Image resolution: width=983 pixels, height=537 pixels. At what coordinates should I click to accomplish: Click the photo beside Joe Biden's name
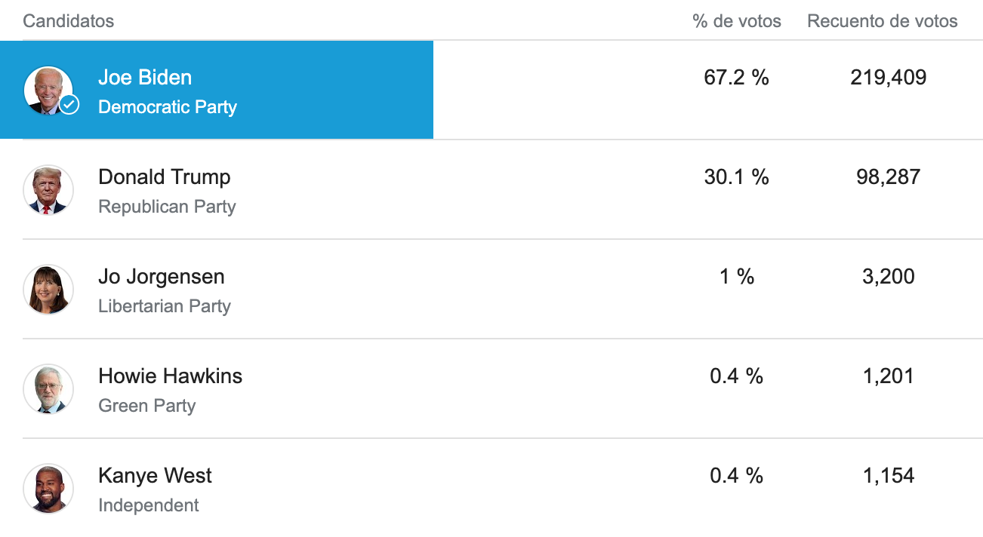(48, 90)
